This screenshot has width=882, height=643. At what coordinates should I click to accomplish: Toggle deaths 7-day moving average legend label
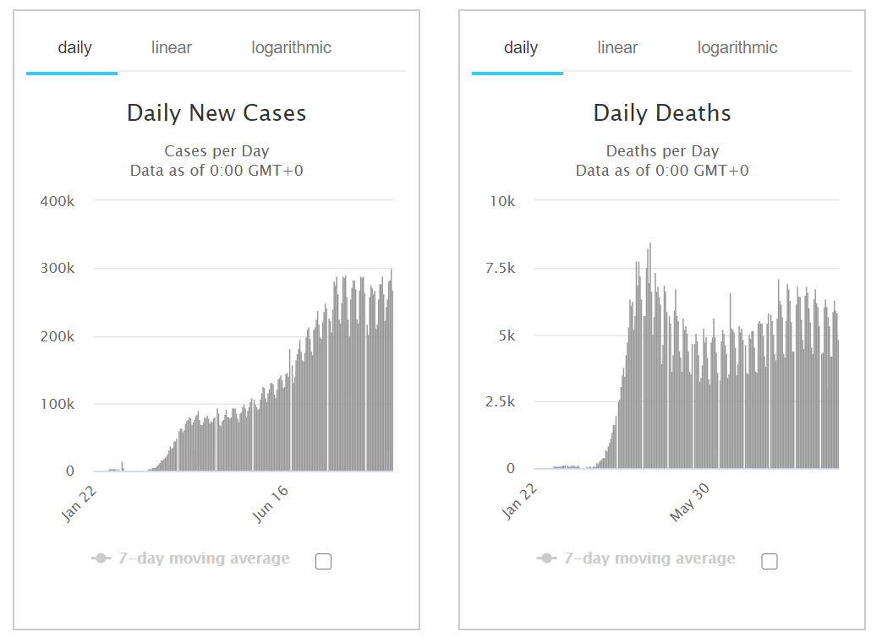tap(649, 559)
